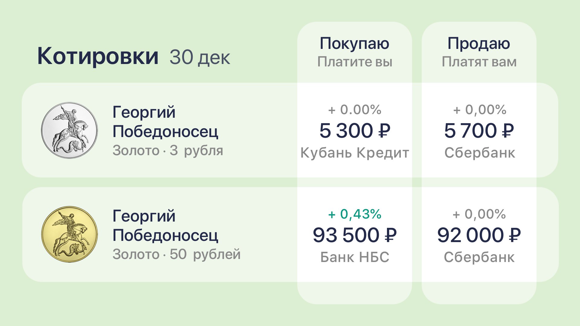
Task: Click the gold Георгий Победоносец coin image
Action: click(69, 234)
